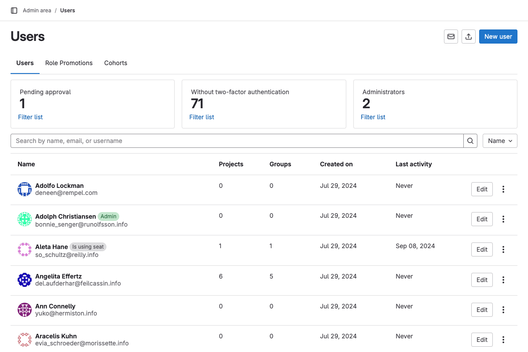Open the actions menu for Adolph Christiansen
Screen dimensions: 528x352
click(503, 219)
